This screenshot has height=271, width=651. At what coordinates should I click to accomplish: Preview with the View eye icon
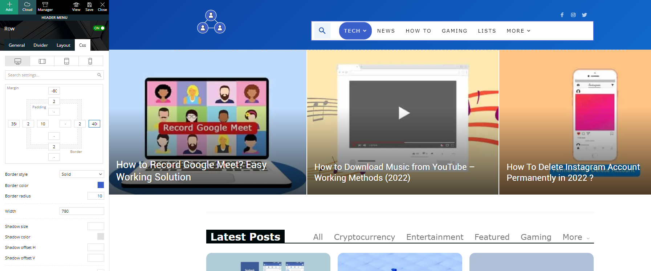76,7
